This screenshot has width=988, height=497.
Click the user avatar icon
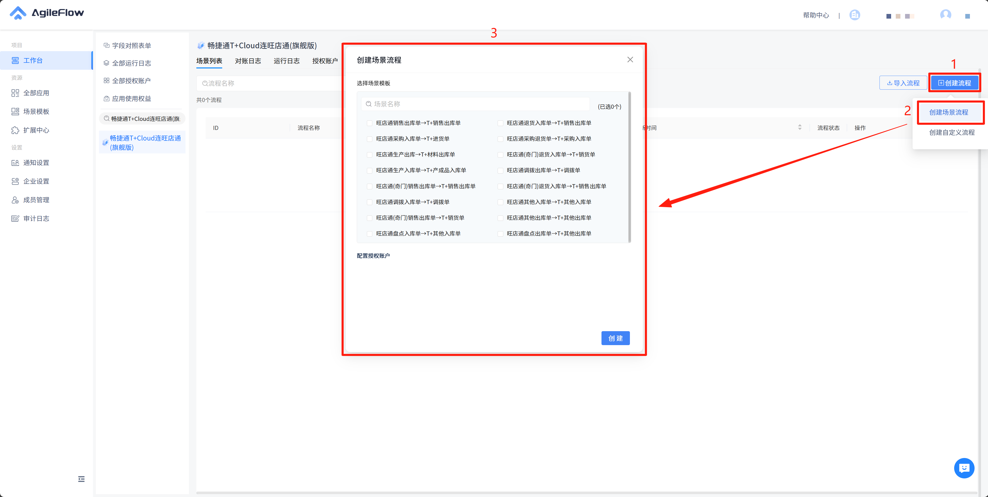[x=945, y=14]
